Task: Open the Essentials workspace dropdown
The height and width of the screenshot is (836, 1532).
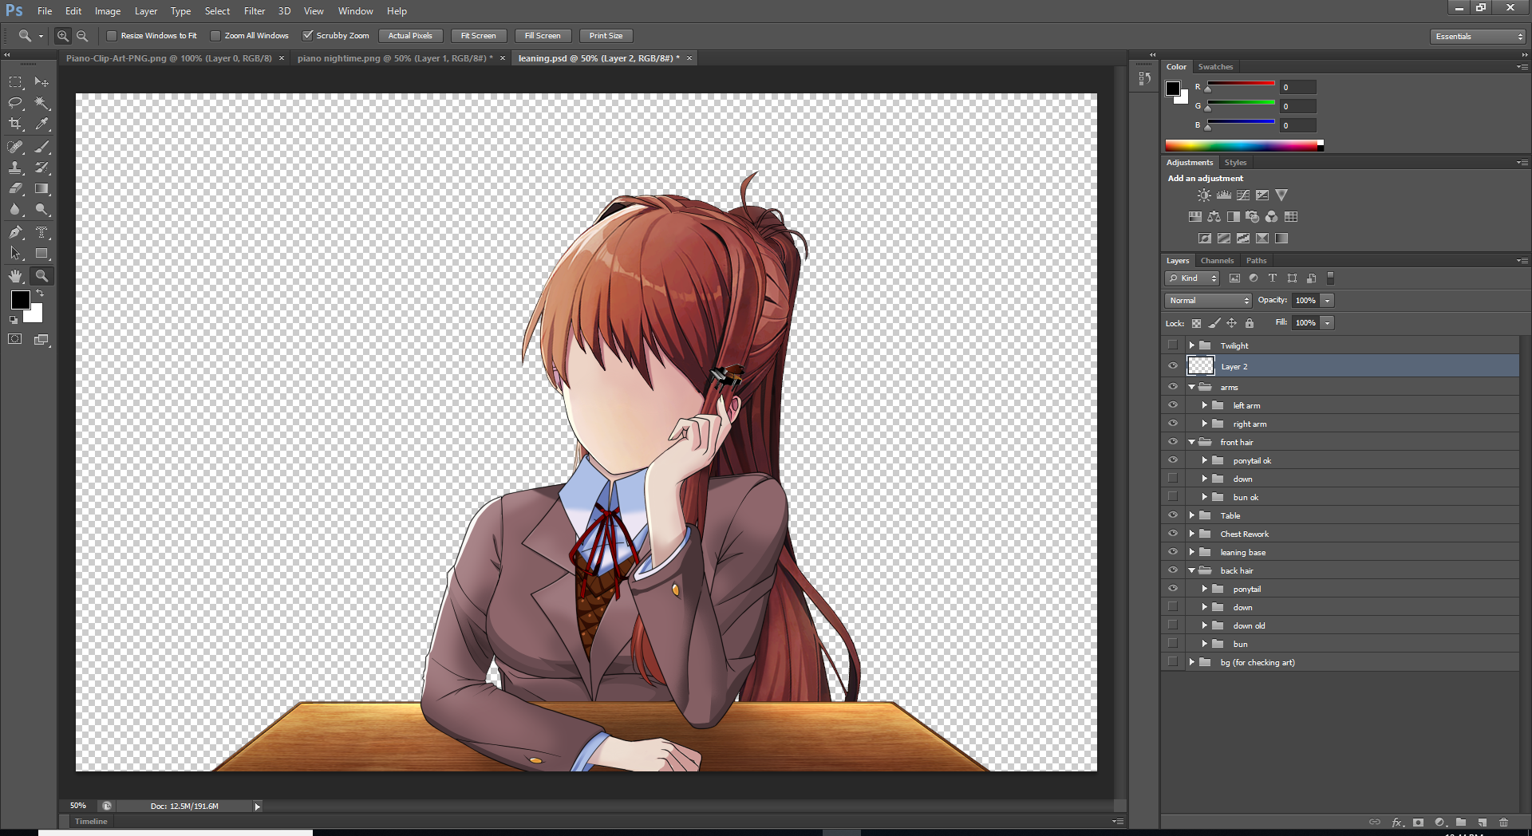Action: click(1479, 36)
